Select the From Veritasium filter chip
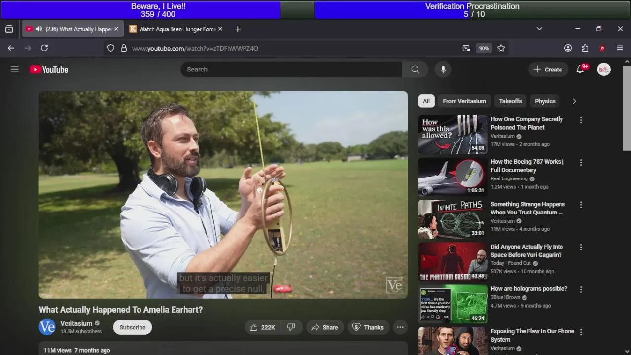 (464, 101)
